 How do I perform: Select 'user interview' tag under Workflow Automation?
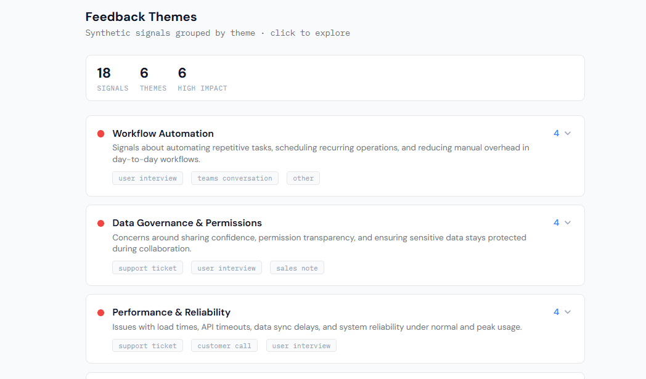click(147, 178)
